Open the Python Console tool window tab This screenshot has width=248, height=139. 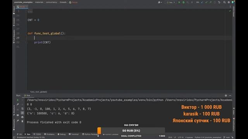pos(110,134)
